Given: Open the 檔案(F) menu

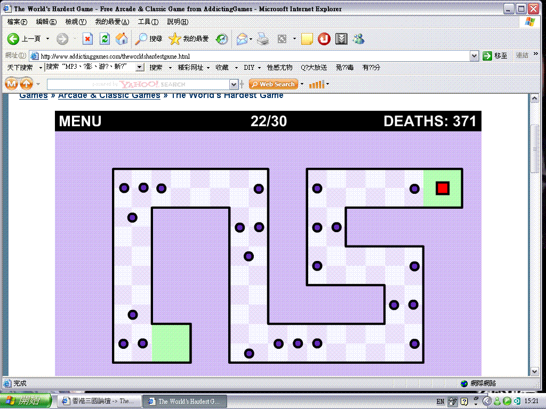Looking at the screenshot, I should point(17,22).
